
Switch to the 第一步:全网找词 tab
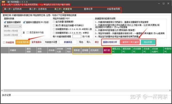13,9
